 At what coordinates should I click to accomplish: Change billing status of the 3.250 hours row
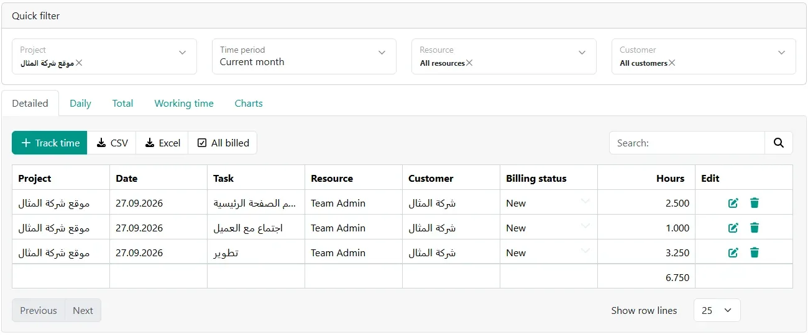click(x=548, y=252)
